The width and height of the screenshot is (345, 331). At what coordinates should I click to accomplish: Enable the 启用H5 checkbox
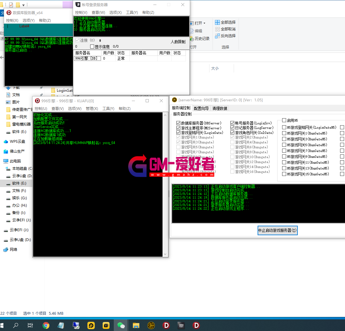[284, 120]
